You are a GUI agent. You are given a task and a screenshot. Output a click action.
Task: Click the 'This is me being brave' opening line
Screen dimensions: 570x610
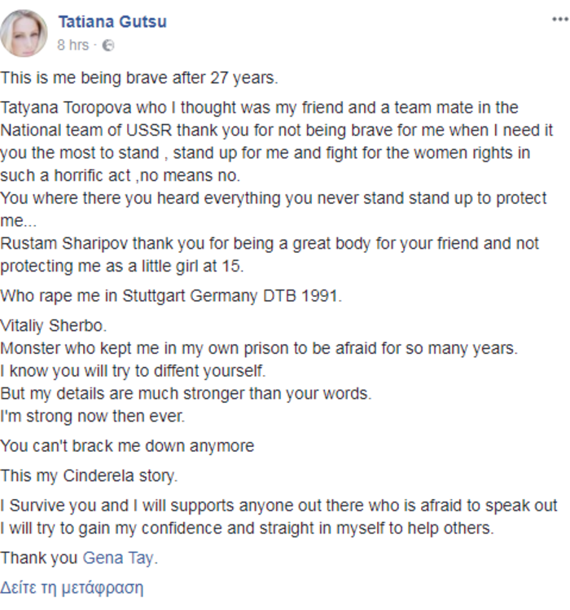pyautogui.click(x=140, y=78)
